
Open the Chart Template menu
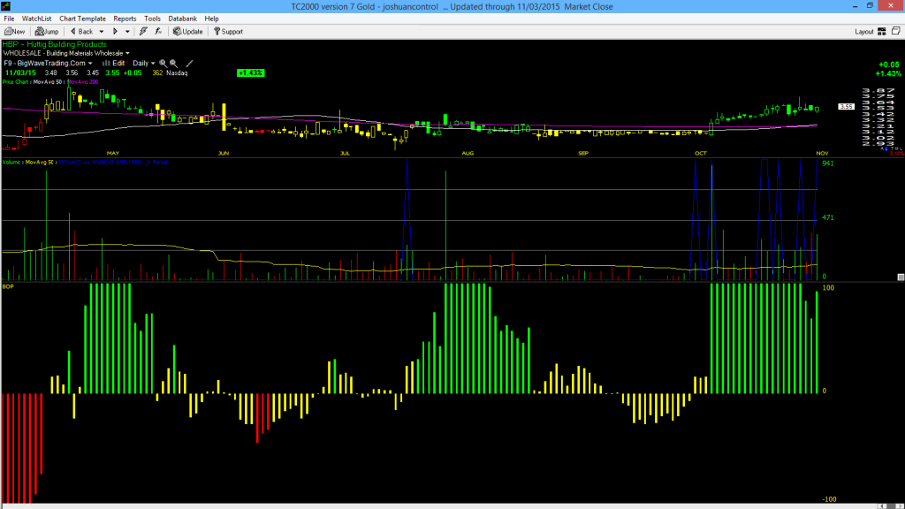(x=82, y=19)
